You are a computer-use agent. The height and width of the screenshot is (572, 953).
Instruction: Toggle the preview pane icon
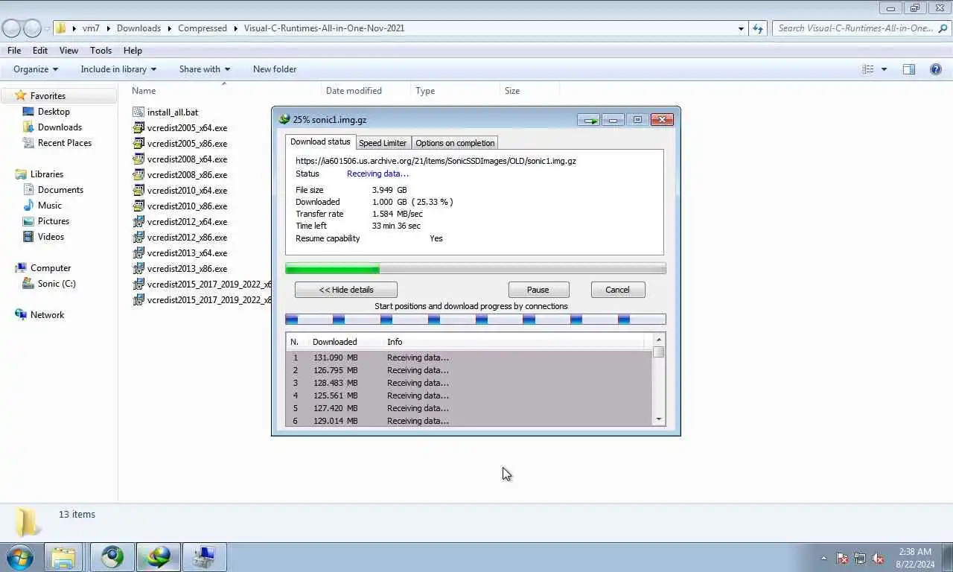click(x=909, y=69)
